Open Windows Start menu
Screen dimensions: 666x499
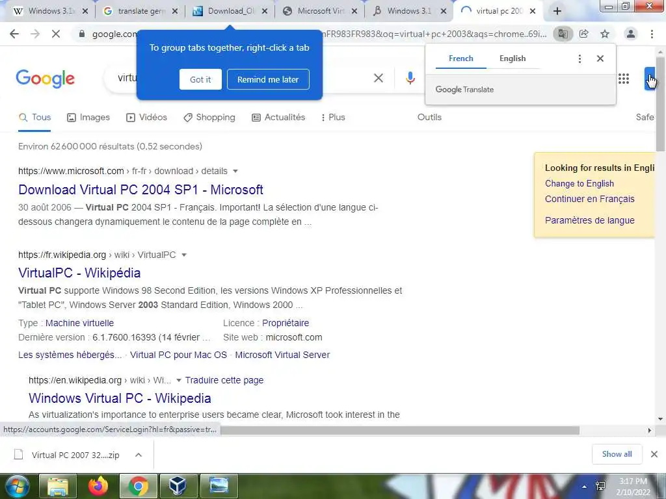tap(17, 486)
